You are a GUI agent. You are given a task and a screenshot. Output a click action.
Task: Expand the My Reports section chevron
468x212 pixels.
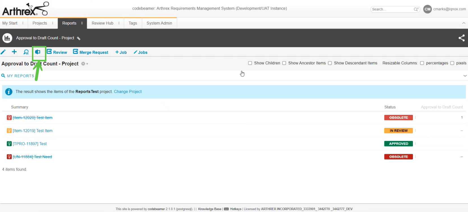[x=465, y=76]
